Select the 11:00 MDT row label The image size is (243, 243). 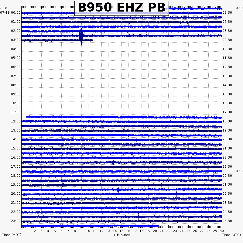click(16, 112)
